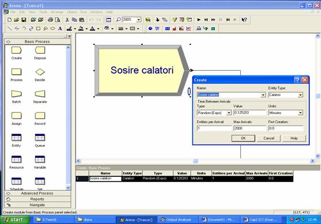Screen dimensions: 321x224
Task: Select the Separate module icon
Action: 40,94
